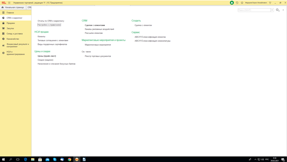Switch to the 1C taskbar icon
The width and height of the screenshot is (287, 162).
(x=77, y=159)
